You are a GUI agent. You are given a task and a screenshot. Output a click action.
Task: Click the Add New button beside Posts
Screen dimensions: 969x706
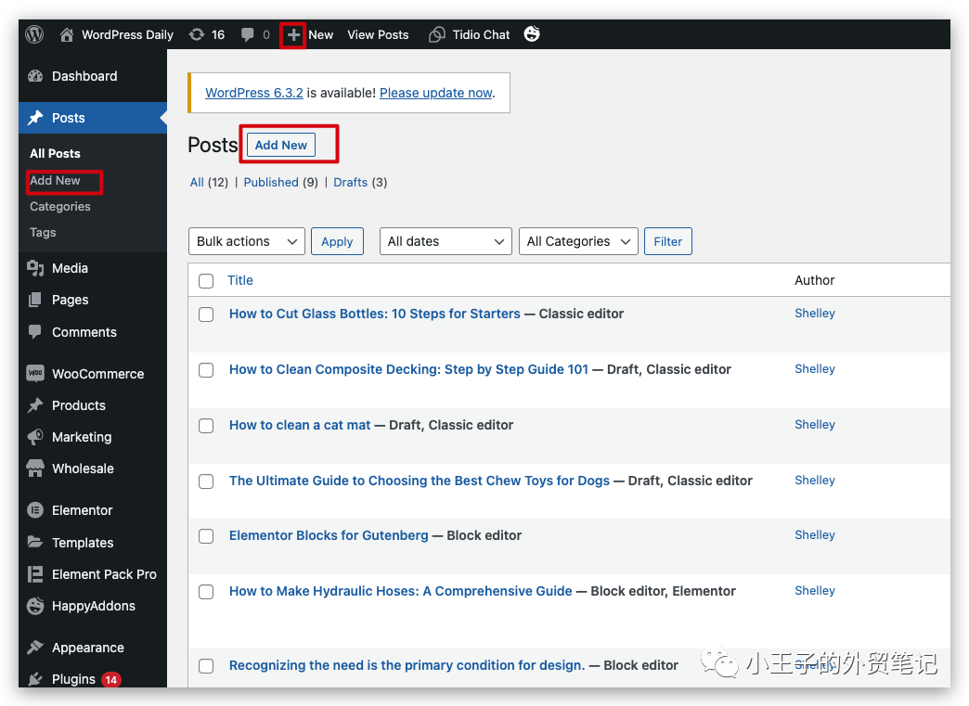click(x=281, y=145)
